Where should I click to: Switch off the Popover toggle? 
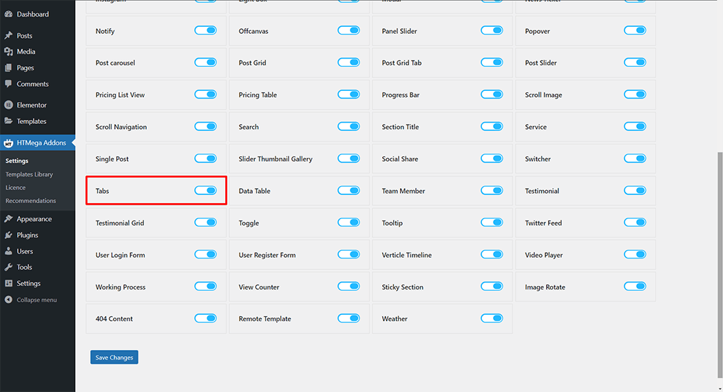point(635,30)
